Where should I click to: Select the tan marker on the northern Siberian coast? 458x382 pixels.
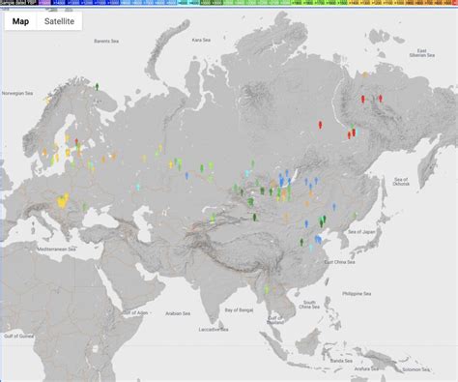pyautogui.click(x=365, y=74)
